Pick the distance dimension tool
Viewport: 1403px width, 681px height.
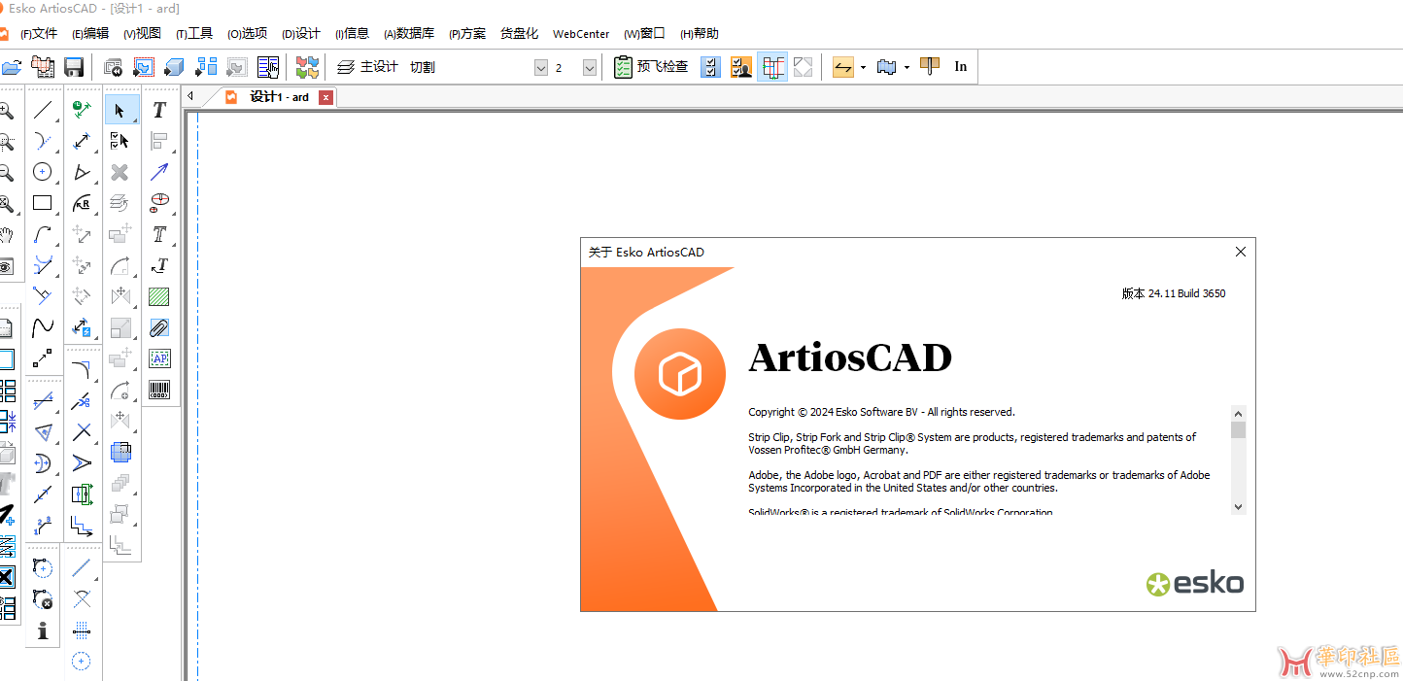[x=82, y=141]
